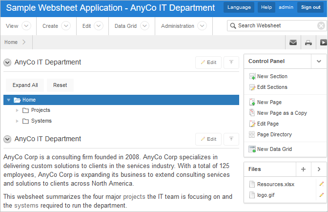Screen dimensions: 328x212
Task: Click the pencil icon beside logo.gif
Action: (321, 195)
